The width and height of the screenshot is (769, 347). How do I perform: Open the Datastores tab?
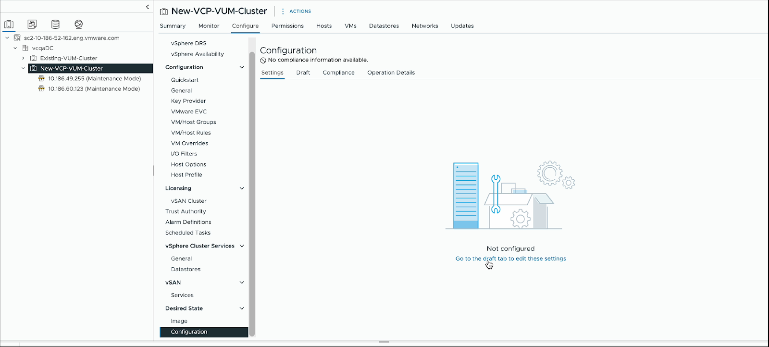(384, 26)
